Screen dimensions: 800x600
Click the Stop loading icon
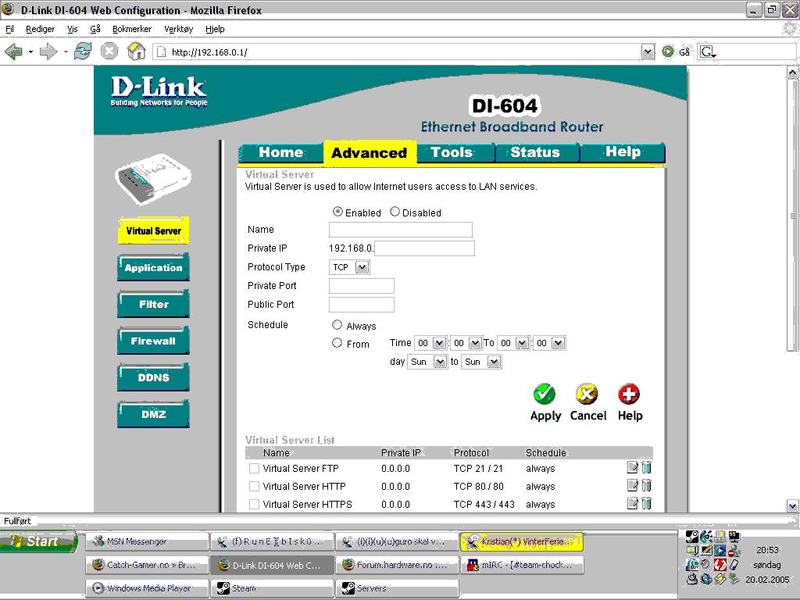tap(109, 51)
